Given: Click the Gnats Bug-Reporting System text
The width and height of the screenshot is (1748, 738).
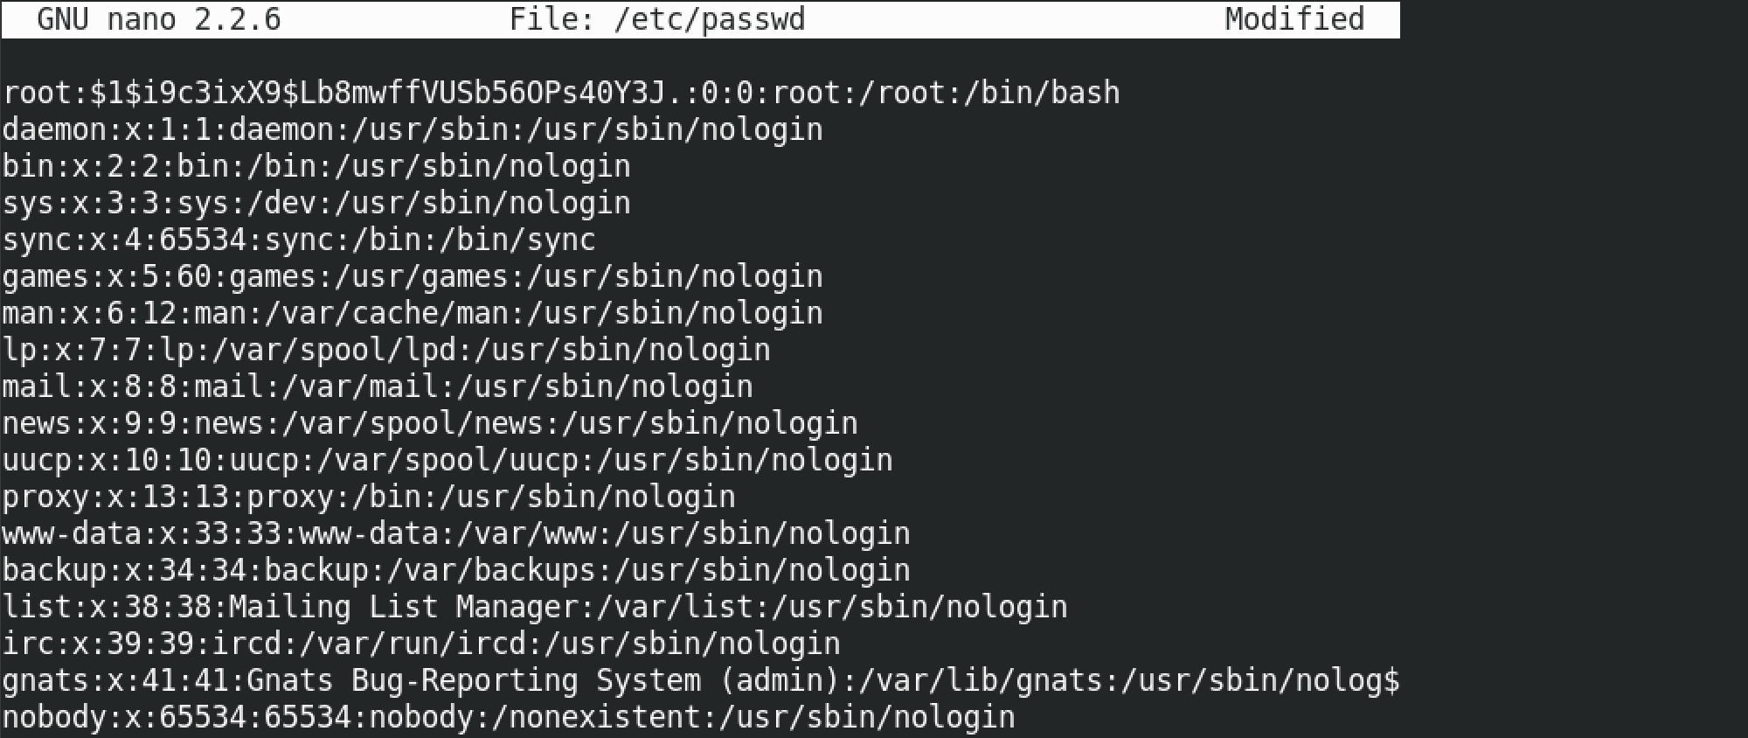Looking at the screenshot, I should pos(474,680).
